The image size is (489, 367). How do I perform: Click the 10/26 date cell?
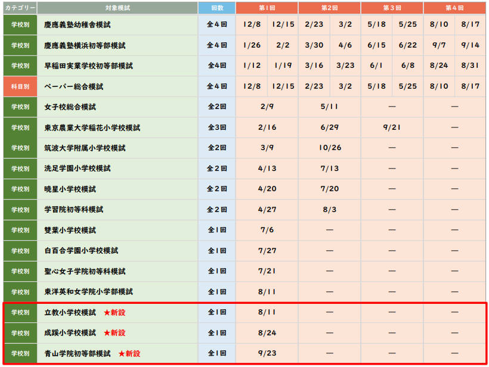330,148
